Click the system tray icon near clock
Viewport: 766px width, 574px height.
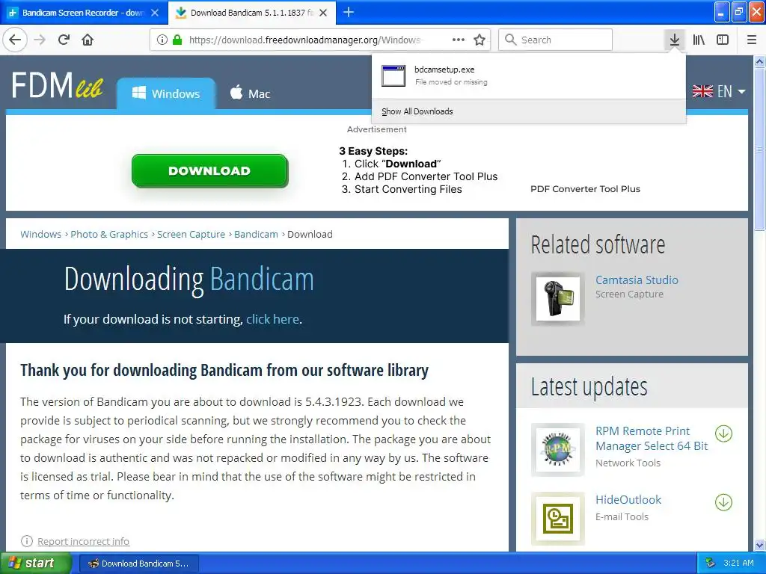[x=711, y=564]
